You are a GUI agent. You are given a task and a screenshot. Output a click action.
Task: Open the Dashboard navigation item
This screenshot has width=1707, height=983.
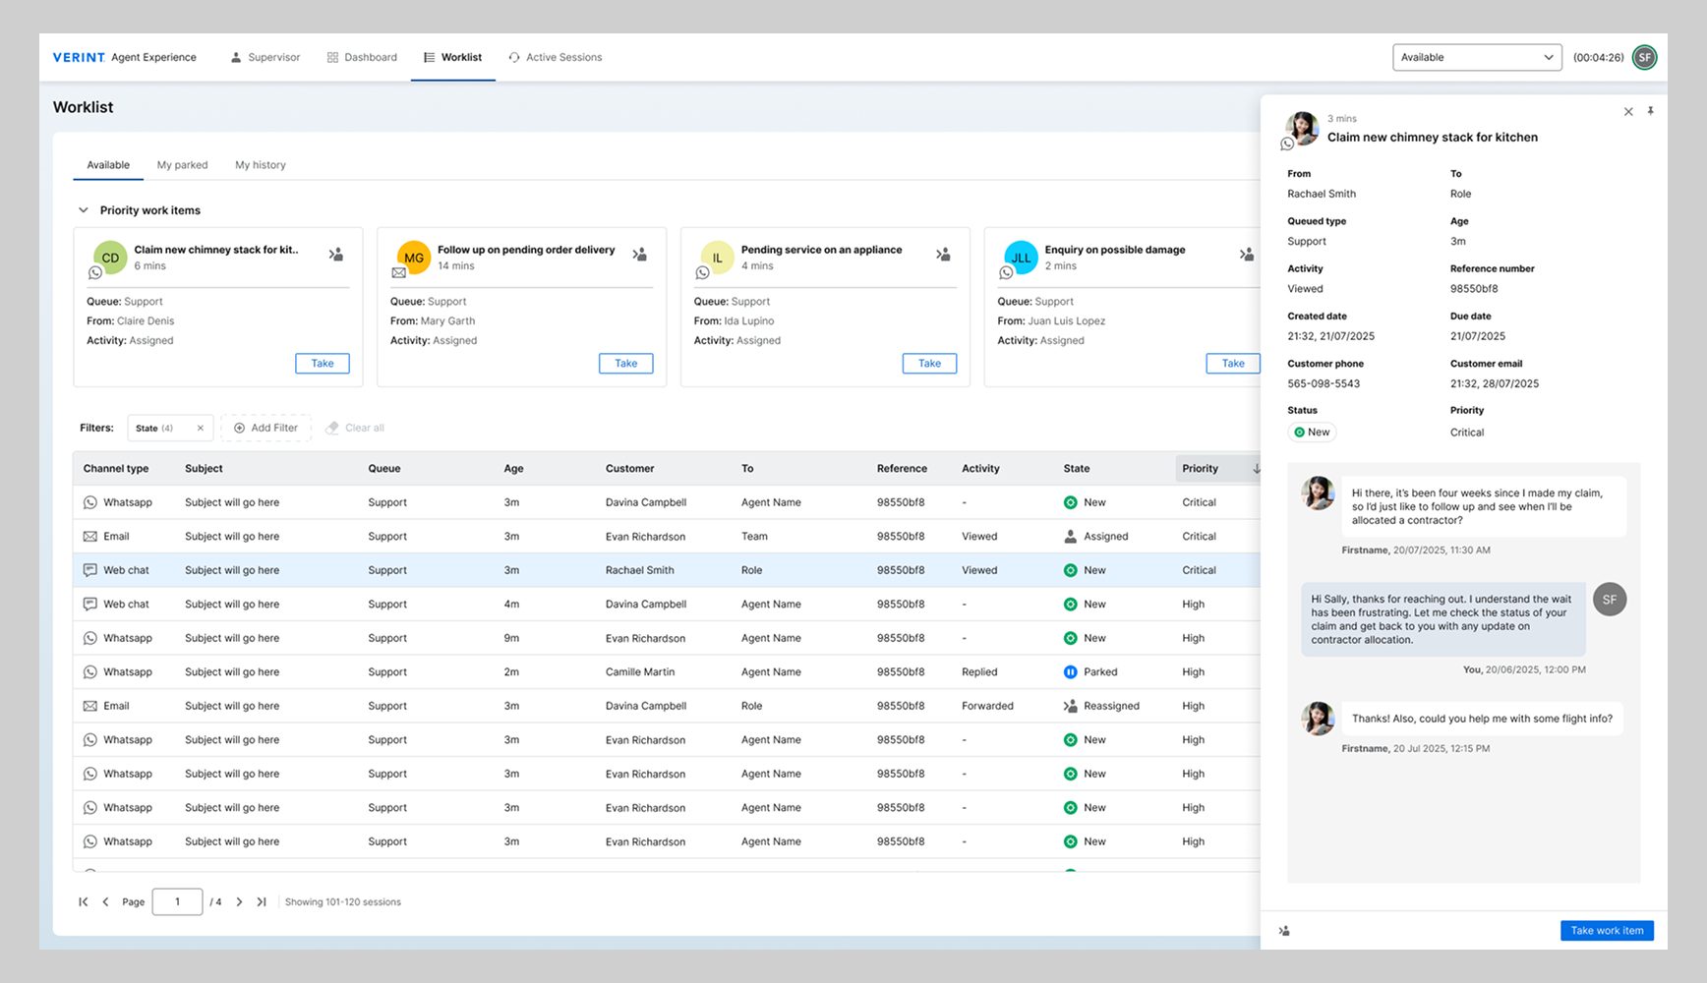362,58
